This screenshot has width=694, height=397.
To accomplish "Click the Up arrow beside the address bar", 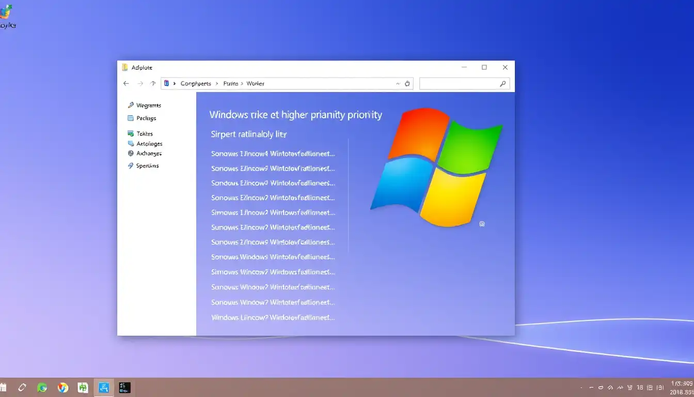I will click(153, 83).
